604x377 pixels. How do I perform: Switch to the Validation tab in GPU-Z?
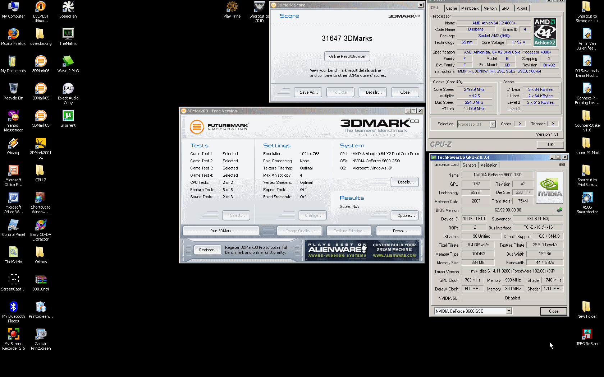(489, 165)
